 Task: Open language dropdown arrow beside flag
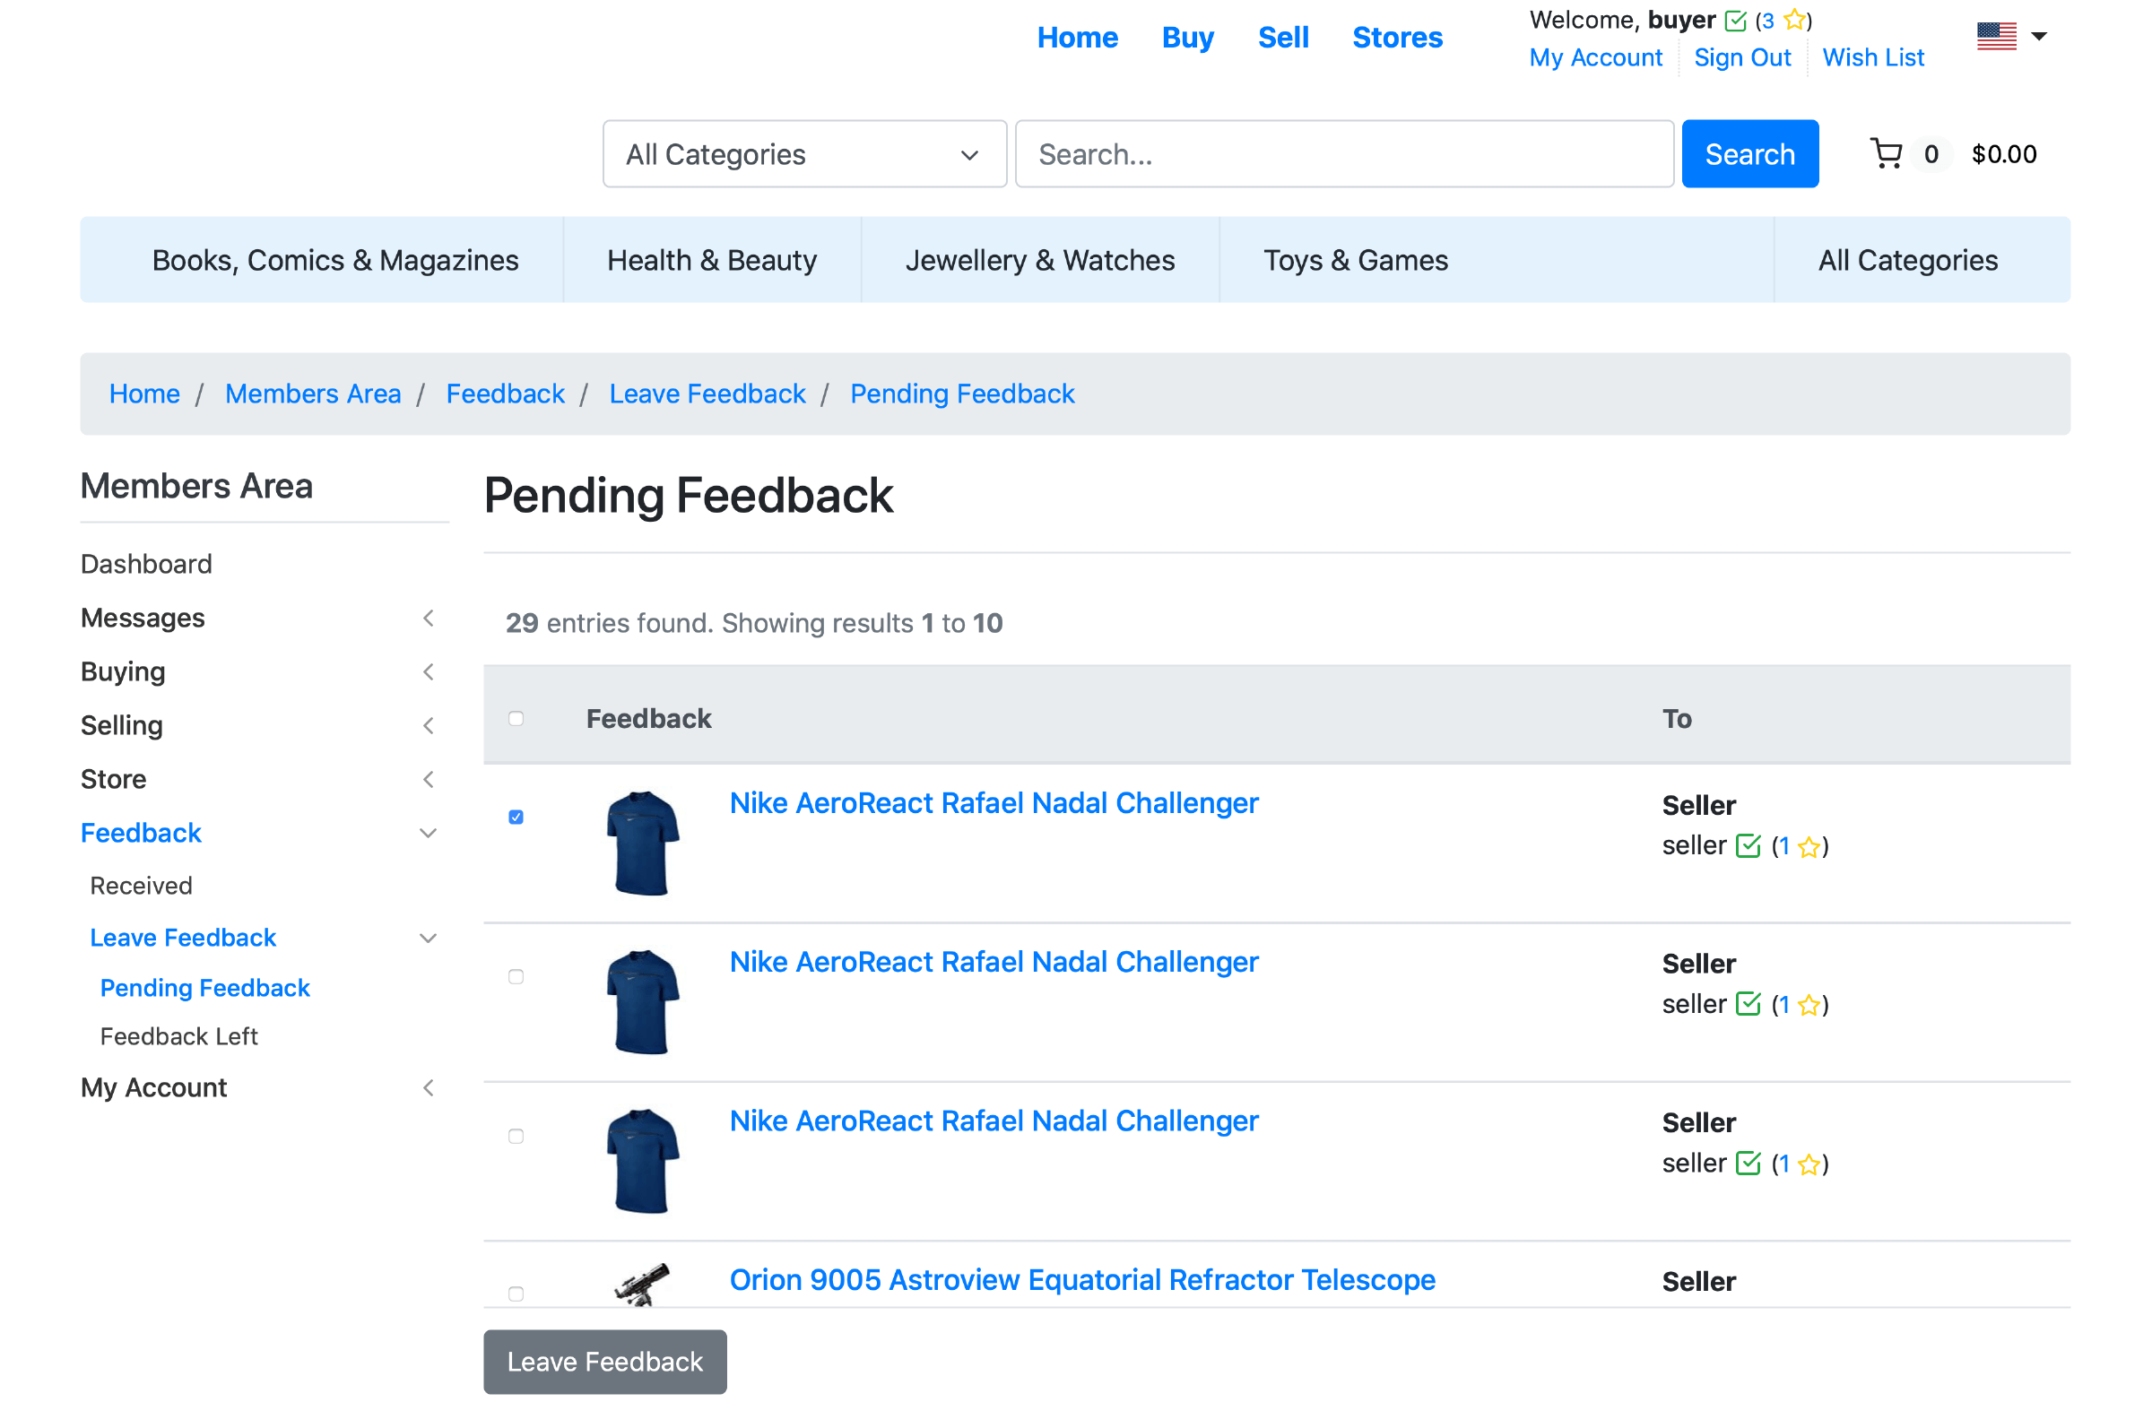tap(2039, 36)
